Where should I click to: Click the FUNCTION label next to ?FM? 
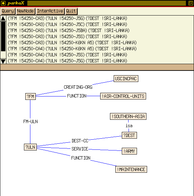pyautogui.click(x=77, y=96)
